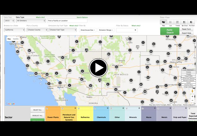Open the 42 cluster marker at Phoenix
The width and height of the screenshot is (197, 136).
pos(82,80)
